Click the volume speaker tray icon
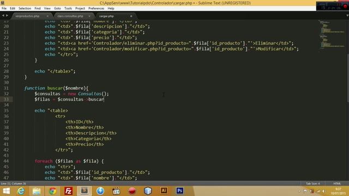The height and width of the screenshot is (196, 349). pos(324,191)
